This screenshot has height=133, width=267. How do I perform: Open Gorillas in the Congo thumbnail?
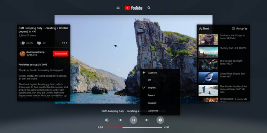(208, 39)
